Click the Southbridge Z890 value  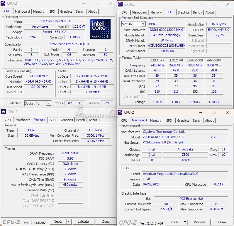click(186, 155)
